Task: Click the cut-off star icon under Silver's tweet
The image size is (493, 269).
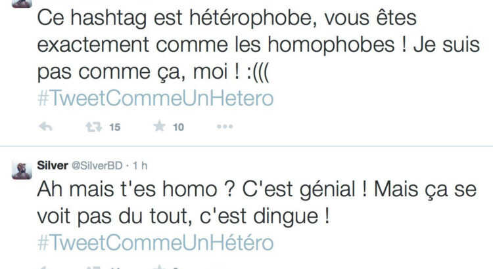Action: 159,267
